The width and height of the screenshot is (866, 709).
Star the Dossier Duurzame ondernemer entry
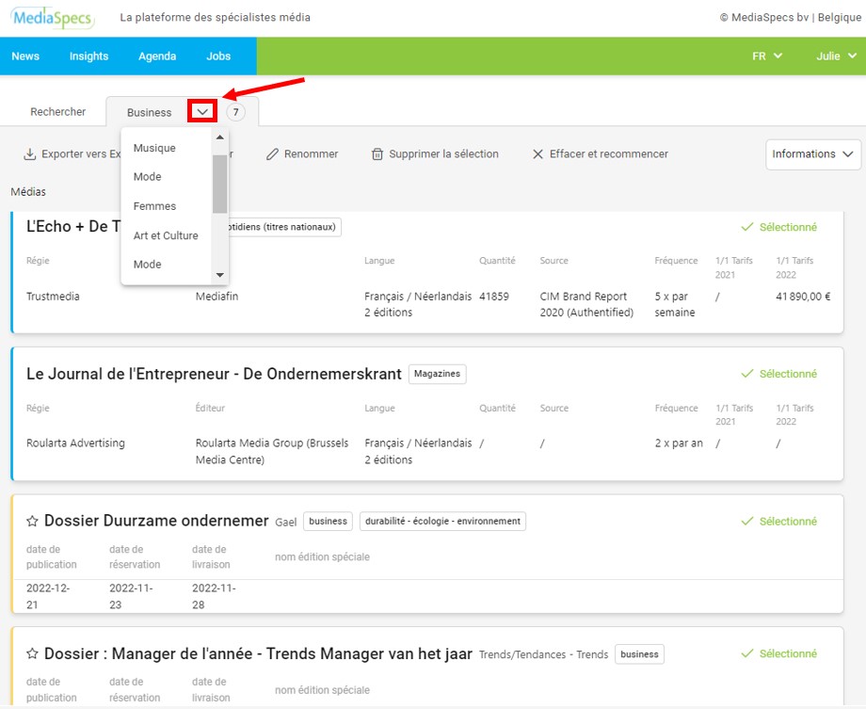32,521
